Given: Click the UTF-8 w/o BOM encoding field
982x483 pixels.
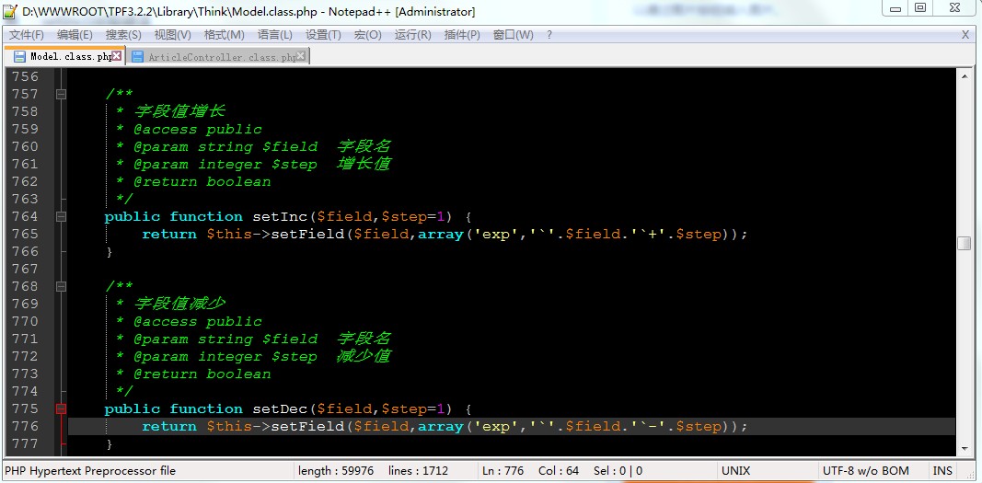Looking at the screenshot, I should [x=865, y=470].
